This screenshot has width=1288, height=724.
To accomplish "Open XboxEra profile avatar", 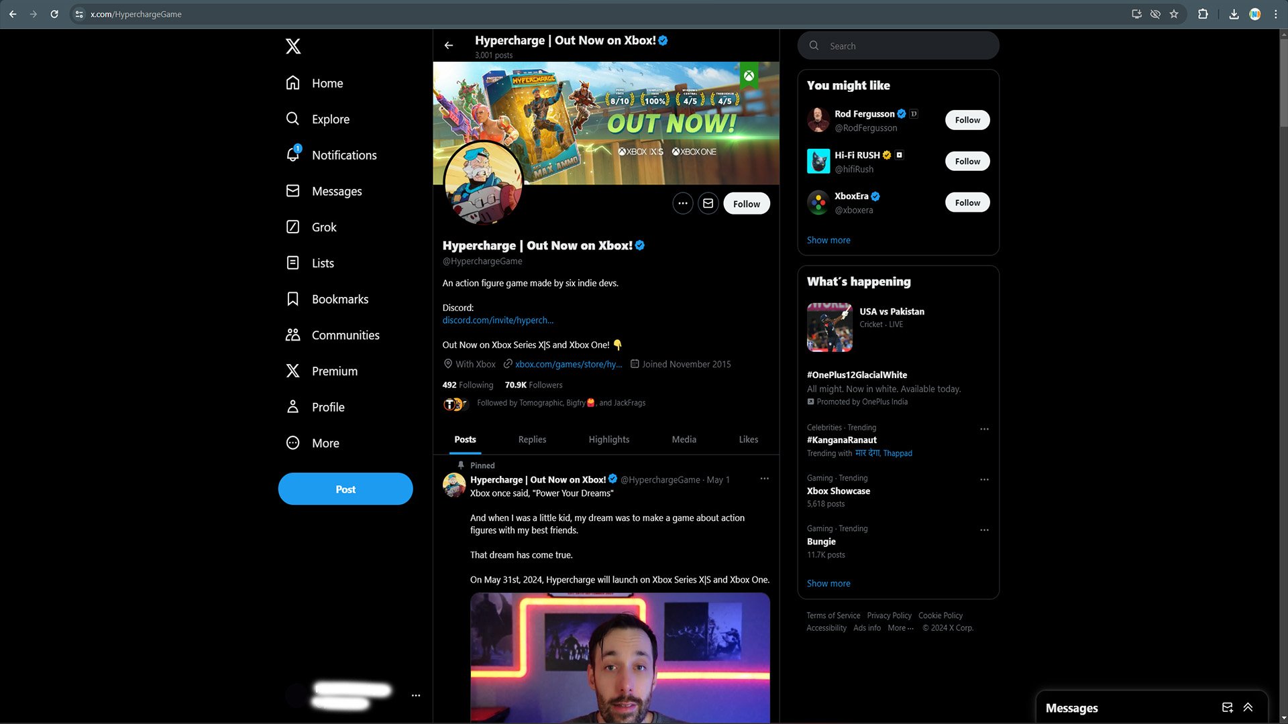I will point(818,202).
